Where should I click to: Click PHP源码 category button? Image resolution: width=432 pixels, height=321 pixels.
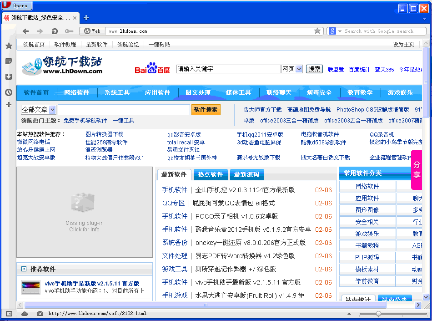[x=367, y=257]
